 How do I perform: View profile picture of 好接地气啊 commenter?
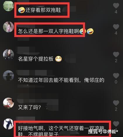[x=8, y=124]
